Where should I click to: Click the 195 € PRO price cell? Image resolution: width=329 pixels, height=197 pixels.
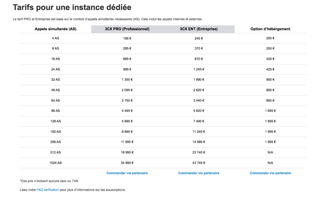point(127,38)
